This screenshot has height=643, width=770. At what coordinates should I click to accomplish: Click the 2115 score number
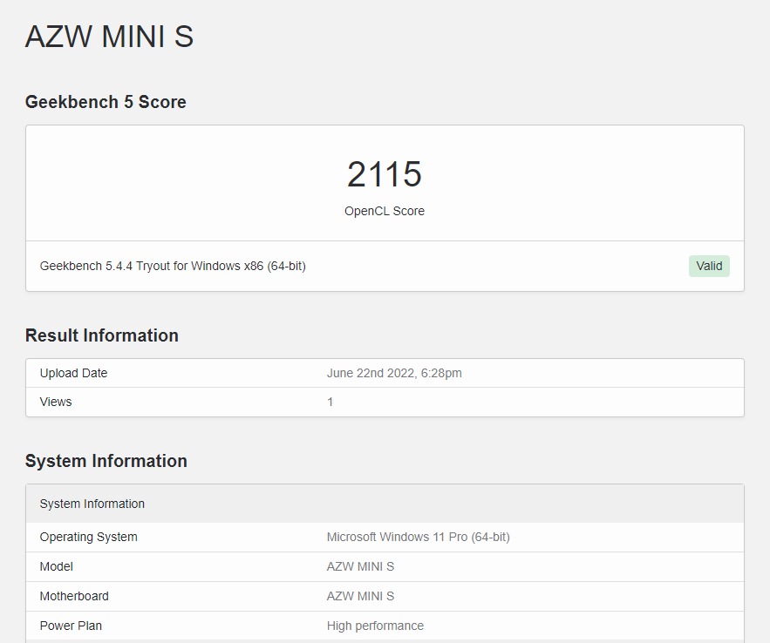click(x=384, y=174)
